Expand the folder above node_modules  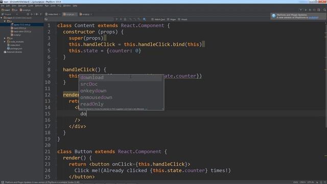[x=5, y=38]
